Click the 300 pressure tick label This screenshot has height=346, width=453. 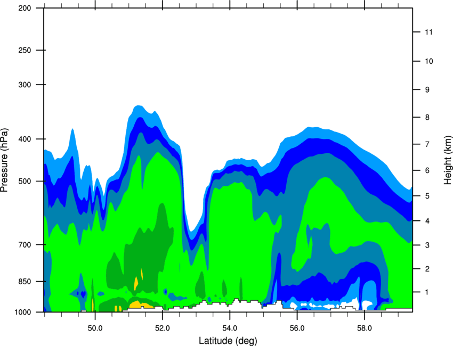[x=25, y=85]
